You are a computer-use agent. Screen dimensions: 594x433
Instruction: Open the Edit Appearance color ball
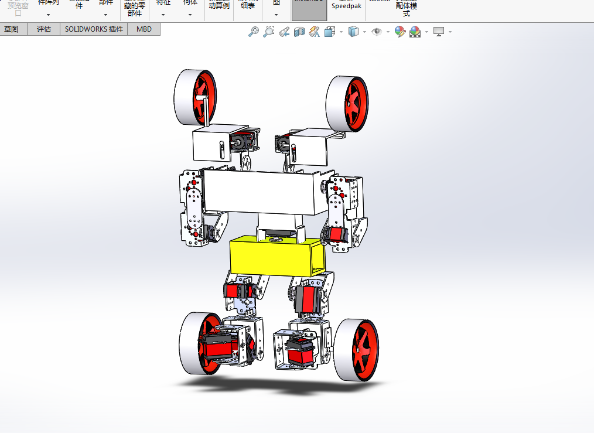pos(400,32)
